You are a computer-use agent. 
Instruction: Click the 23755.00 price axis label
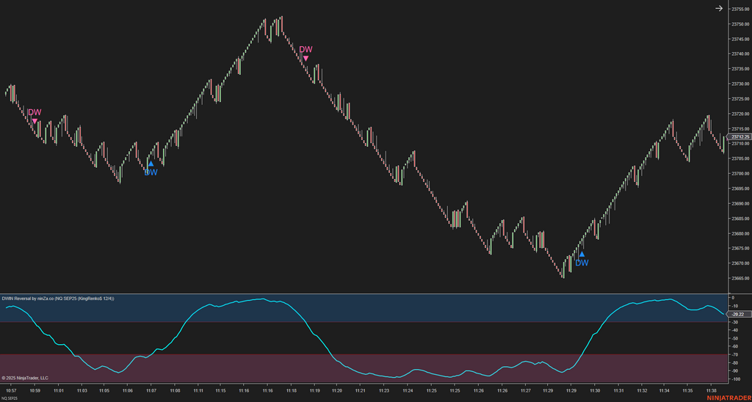click(x=740, y=9)
